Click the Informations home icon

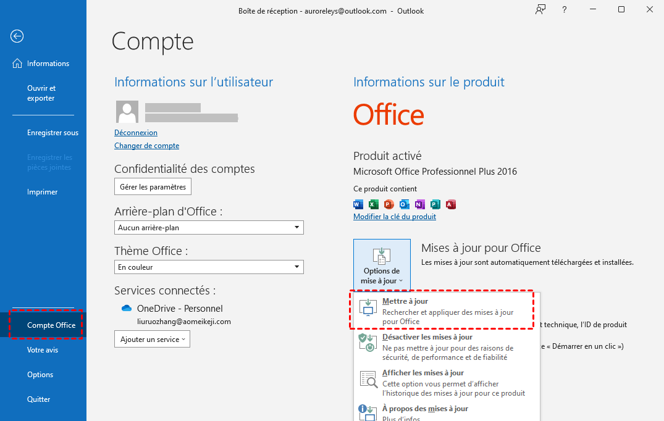(17, 64)
